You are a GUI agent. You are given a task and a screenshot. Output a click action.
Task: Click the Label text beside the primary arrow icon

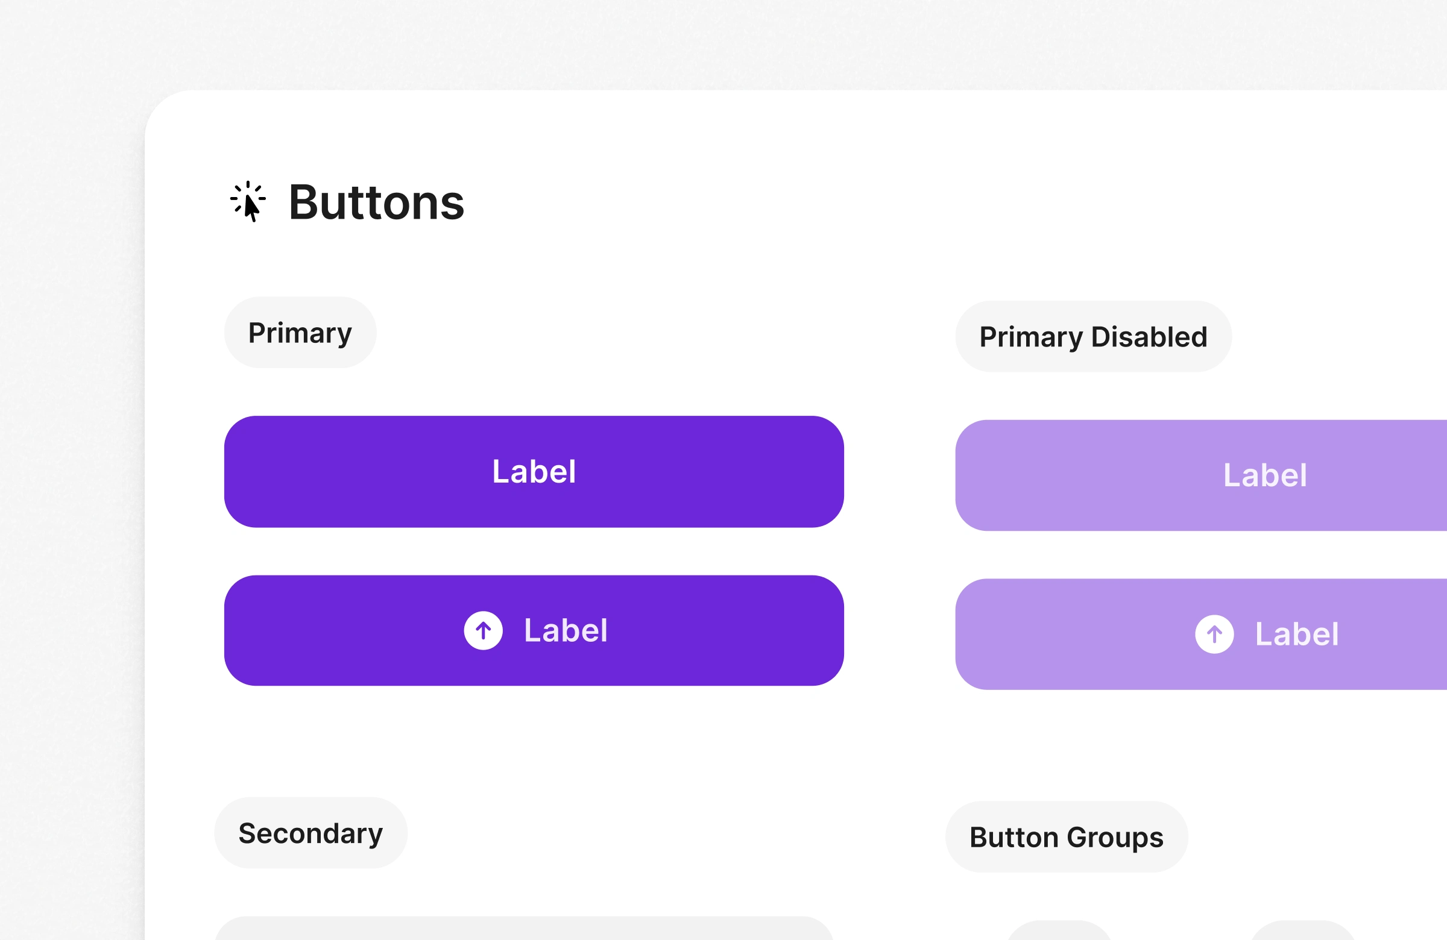pyautogui.click(x=566, y=631)
